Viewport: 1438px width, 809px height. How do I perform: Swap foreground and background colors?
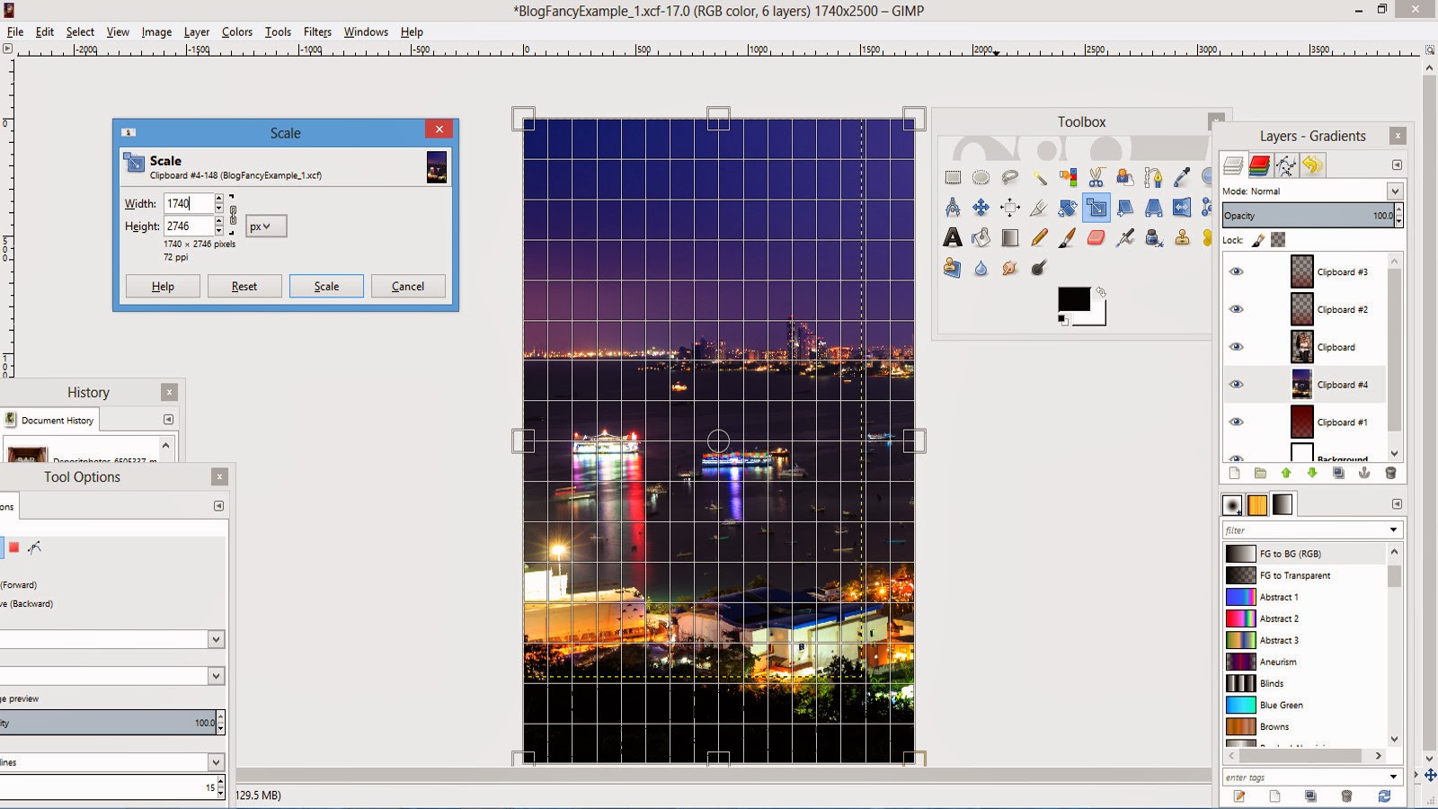(x=1101, y=291)
